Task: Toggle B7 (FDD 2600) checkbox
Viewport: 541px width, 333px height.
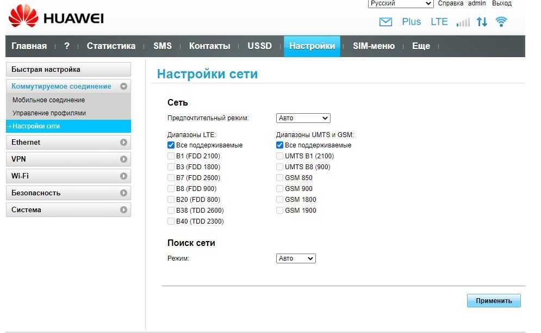Action: (171, 178)
